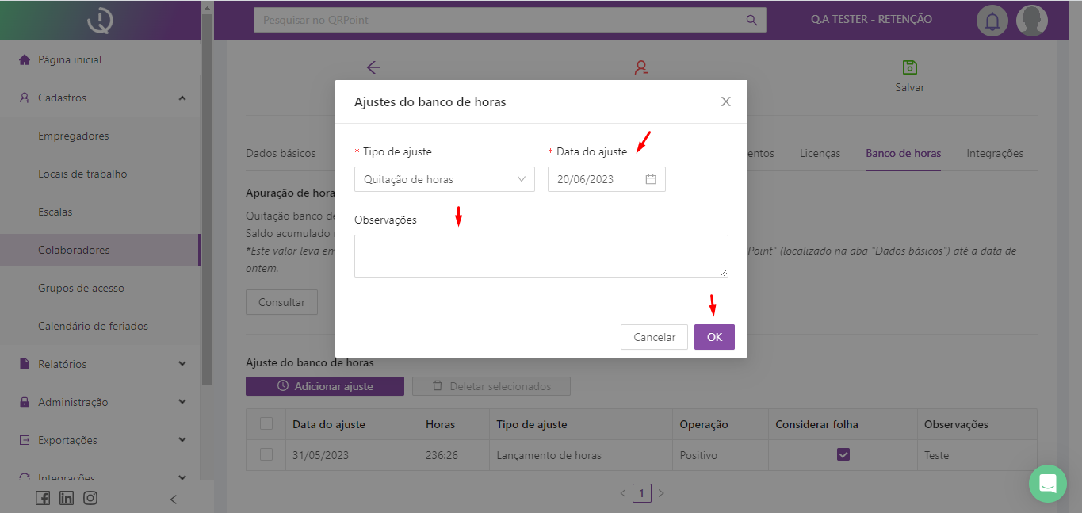Open the Tipo de ajuste dropdown
1082x513 pixels.
tap(444, 179)
